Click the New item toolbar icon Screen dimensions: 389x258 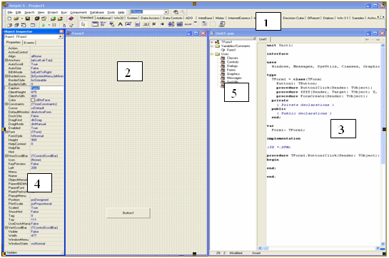coord(9,19)
